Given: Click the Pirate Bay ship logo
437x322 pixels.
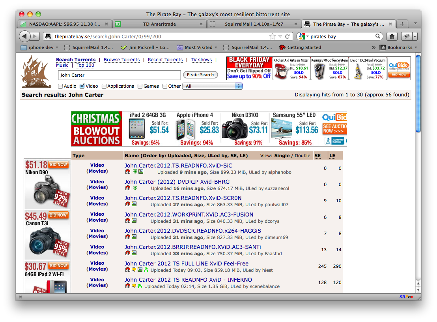Looking at the screenshot, I should click(x=37, y=72).
